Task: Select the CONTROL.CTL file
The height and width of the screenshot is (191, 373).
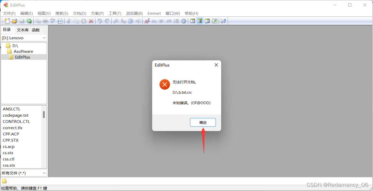Action: (16, 122)
